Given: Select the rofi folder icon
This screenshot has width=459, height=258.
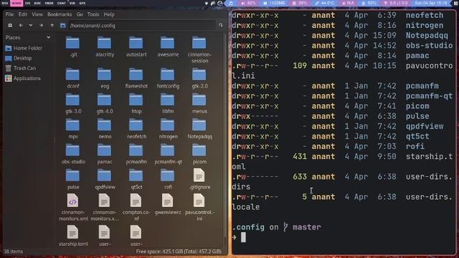Looking at the screenshot, I should click(x=168, y=176).
